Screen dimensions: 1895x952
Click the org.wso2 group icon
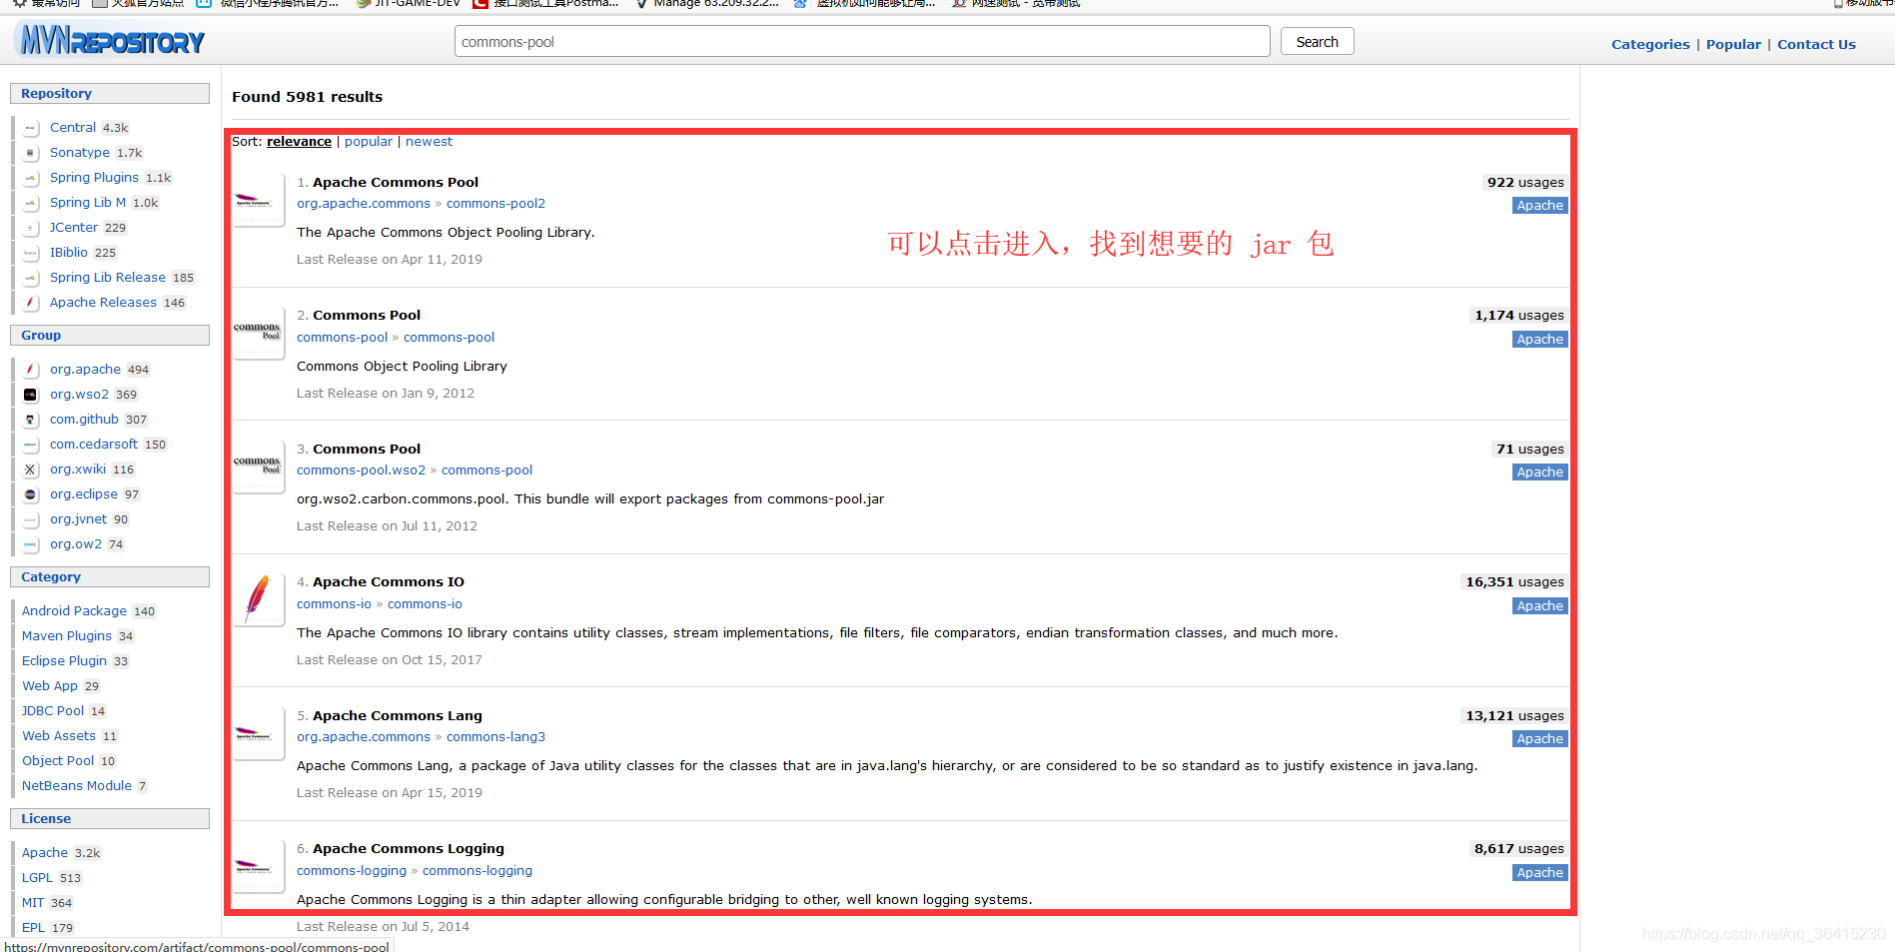[x=31, y=395]
